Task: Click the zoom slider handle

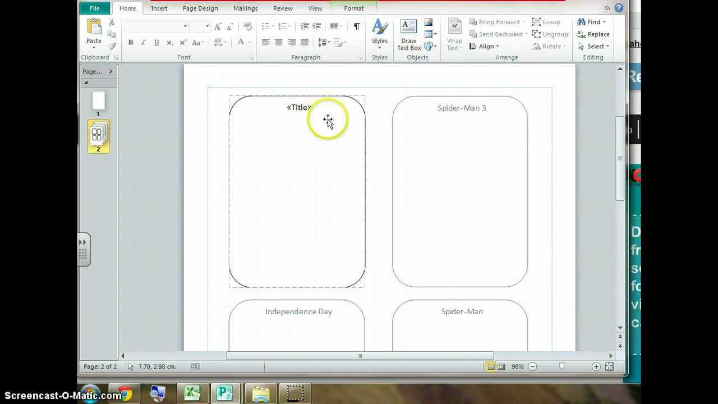Action: 561,366
